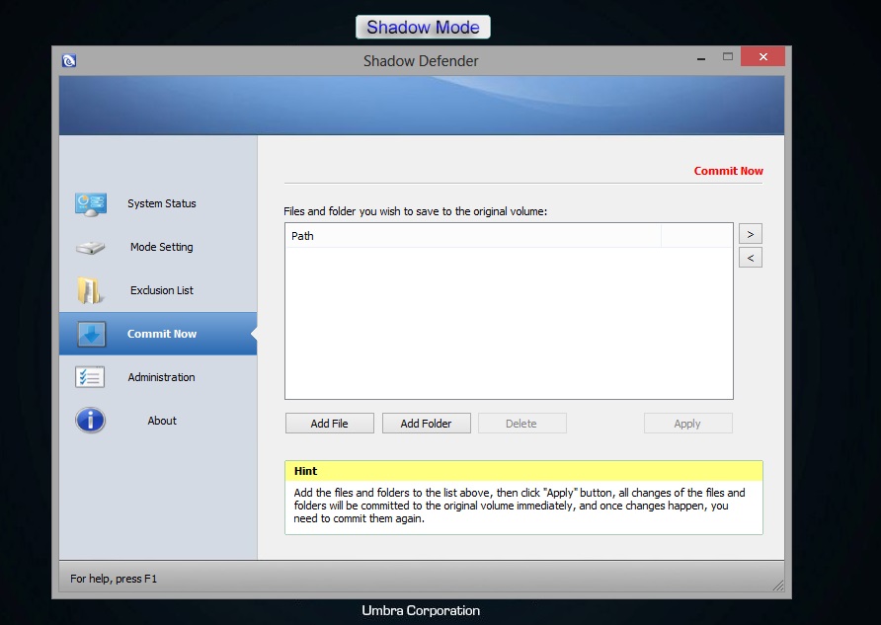The height and width of the screenshot is (625, 881).
Task: Select the Commit Now sidebar item
Action: point(158,334)
